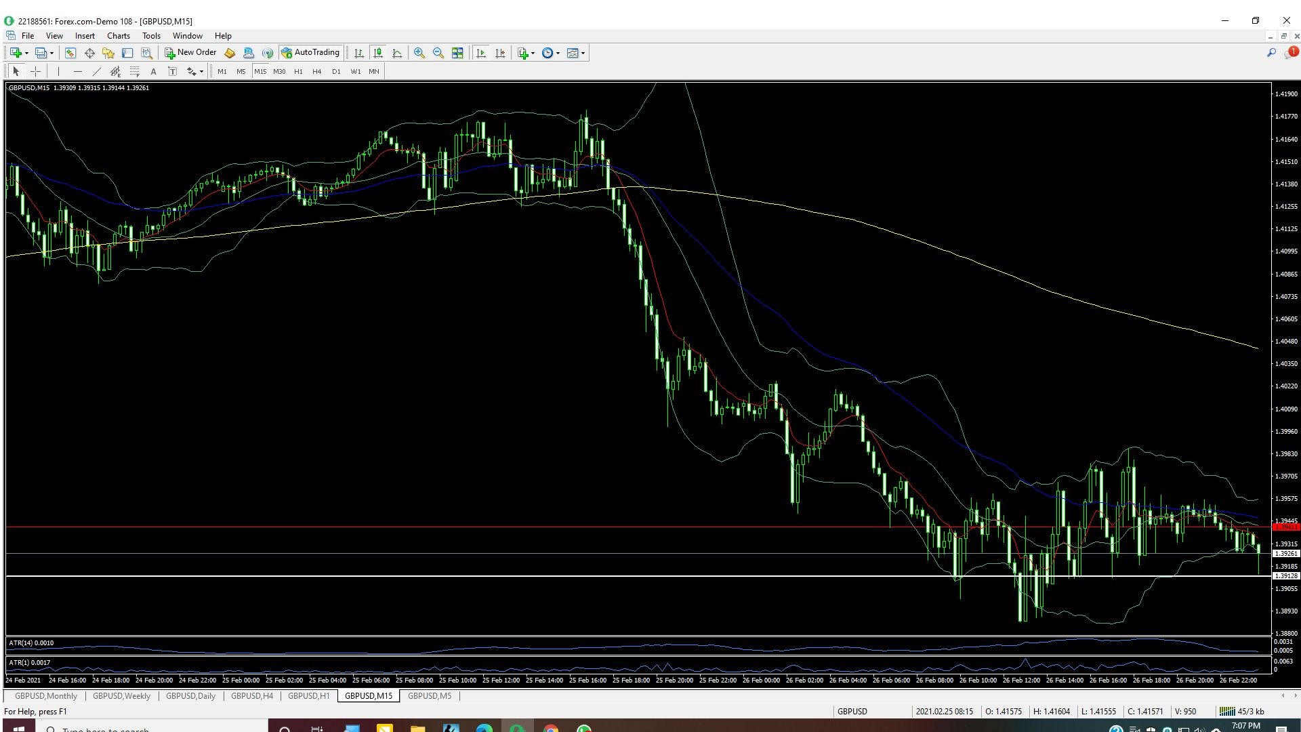Switch to M1 timeframe
The height and width of the screenshot is (732, 1301).
(222, 71)
